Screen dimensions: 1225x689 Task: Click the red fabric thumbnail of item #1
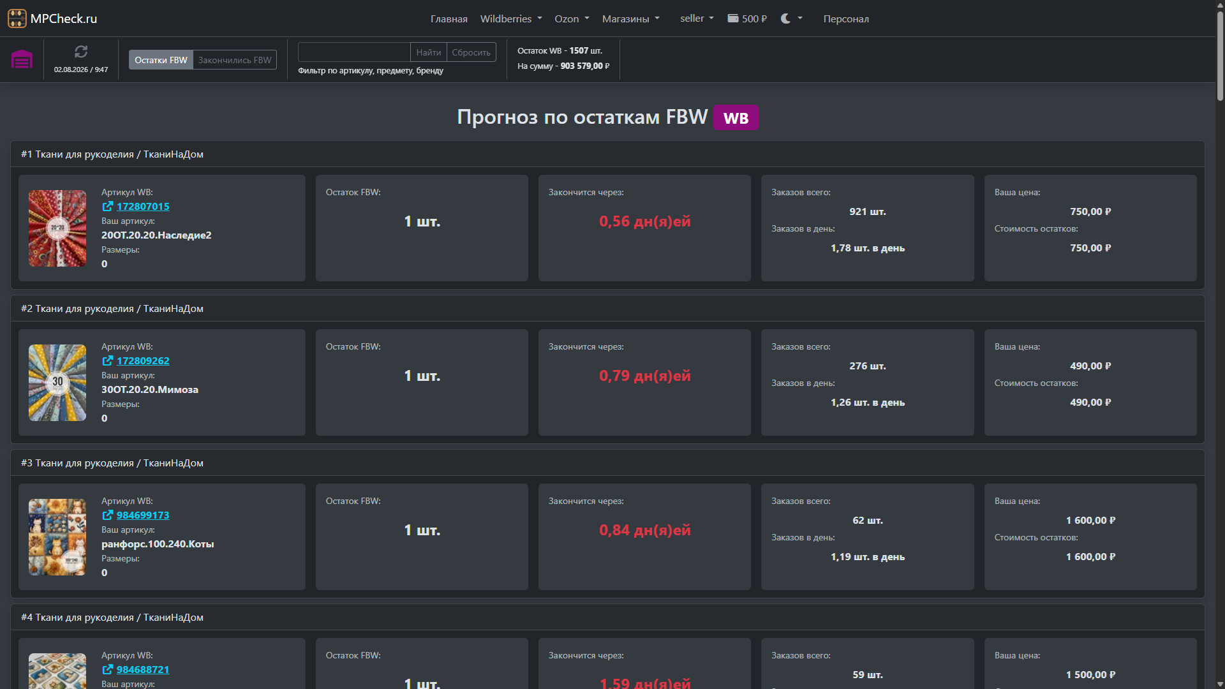pos(57,228)
